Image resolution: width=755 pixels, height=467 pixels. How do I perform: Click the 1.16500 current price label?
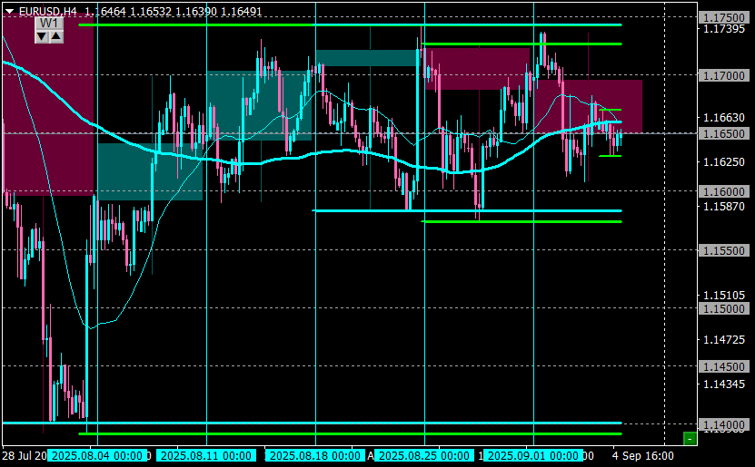coord(724,133)
